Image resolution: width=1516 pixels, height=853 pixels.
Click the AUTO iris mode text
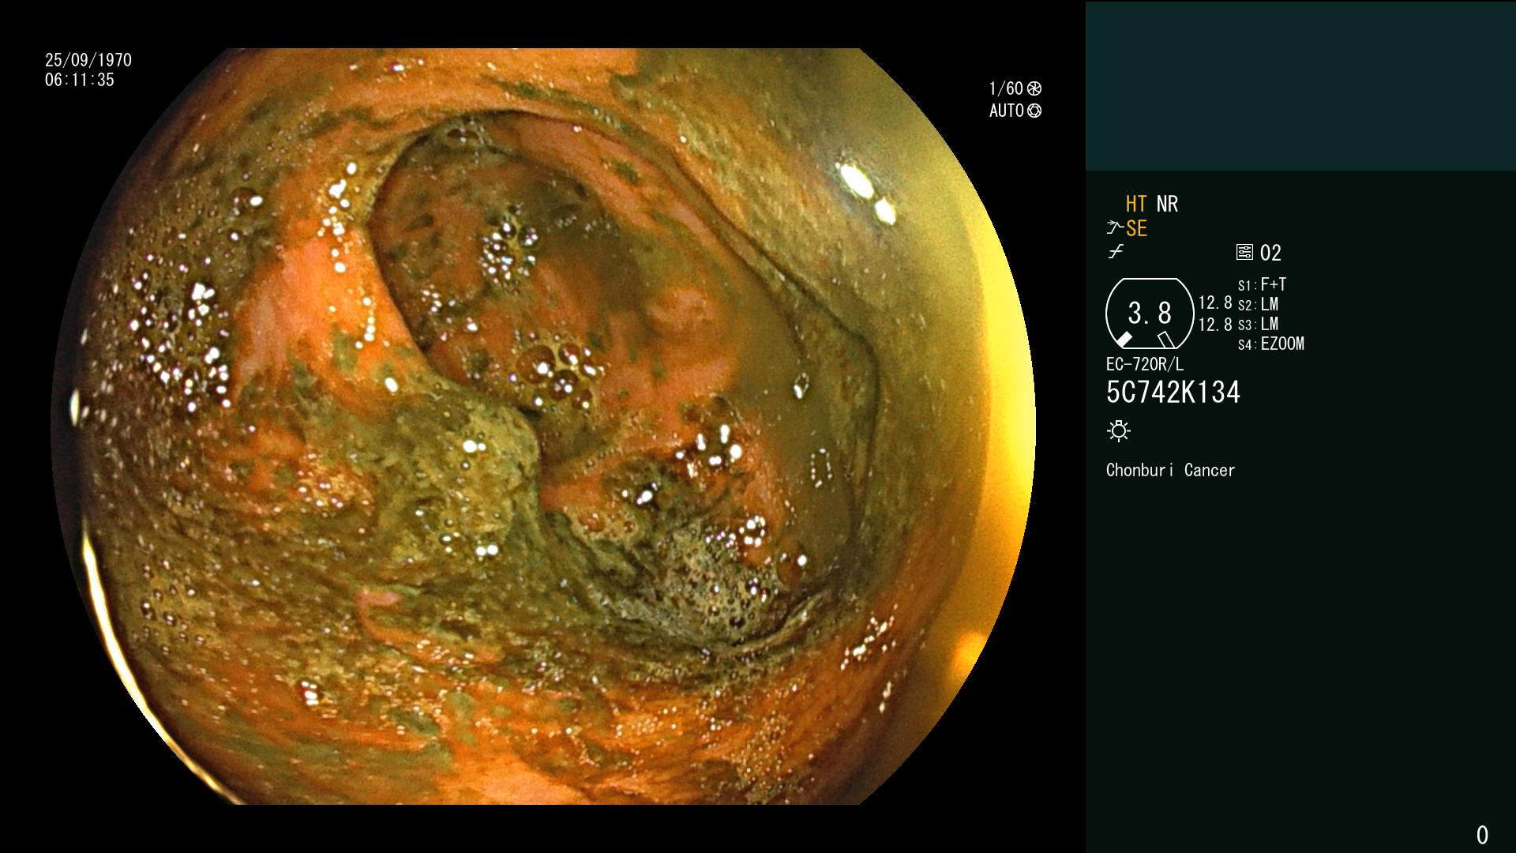[x=1007, y=111]
